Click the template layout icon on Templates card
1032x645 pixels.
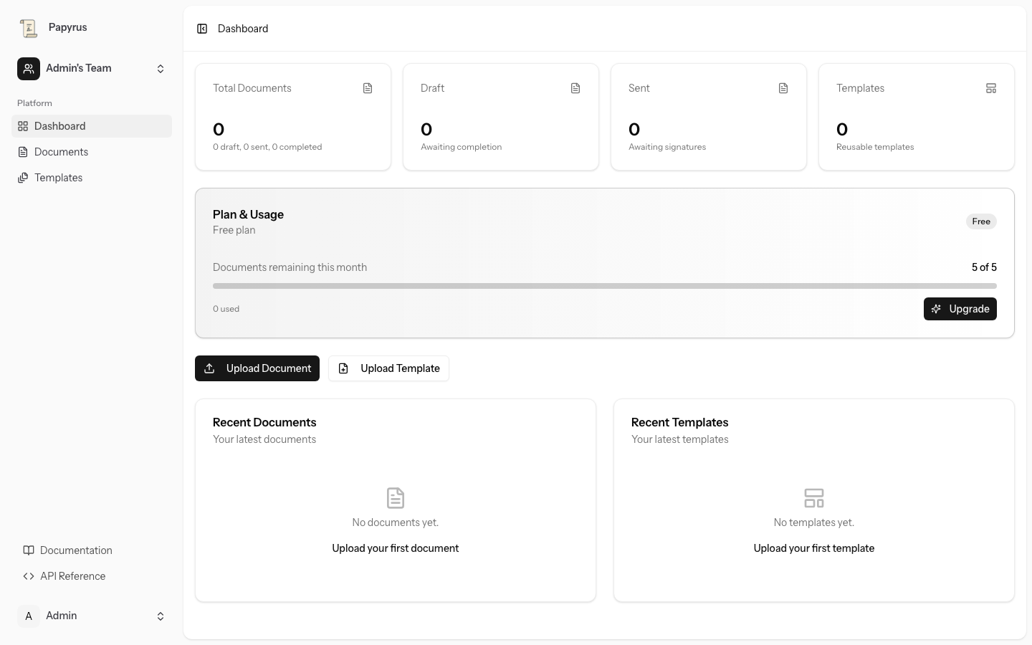(x=991, y=87)
